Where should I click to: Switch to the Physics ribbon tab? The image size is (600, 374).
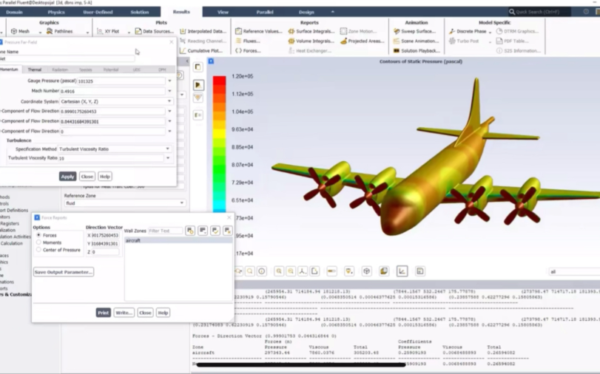[x=56, y=13]
